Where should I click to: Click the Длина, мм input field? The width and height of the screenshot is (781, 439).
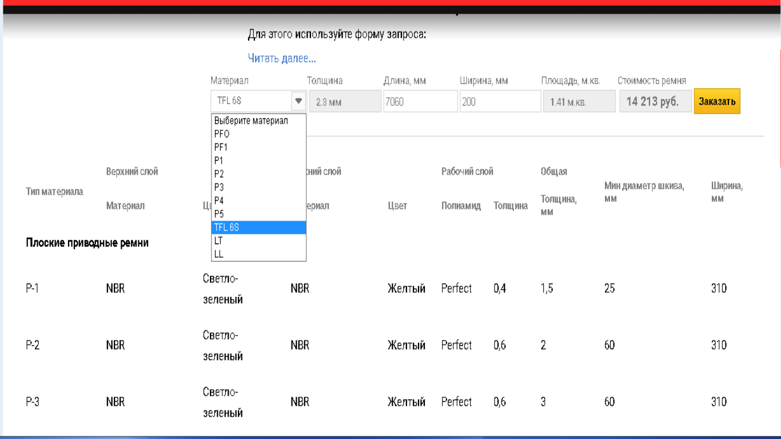(420, 102)
